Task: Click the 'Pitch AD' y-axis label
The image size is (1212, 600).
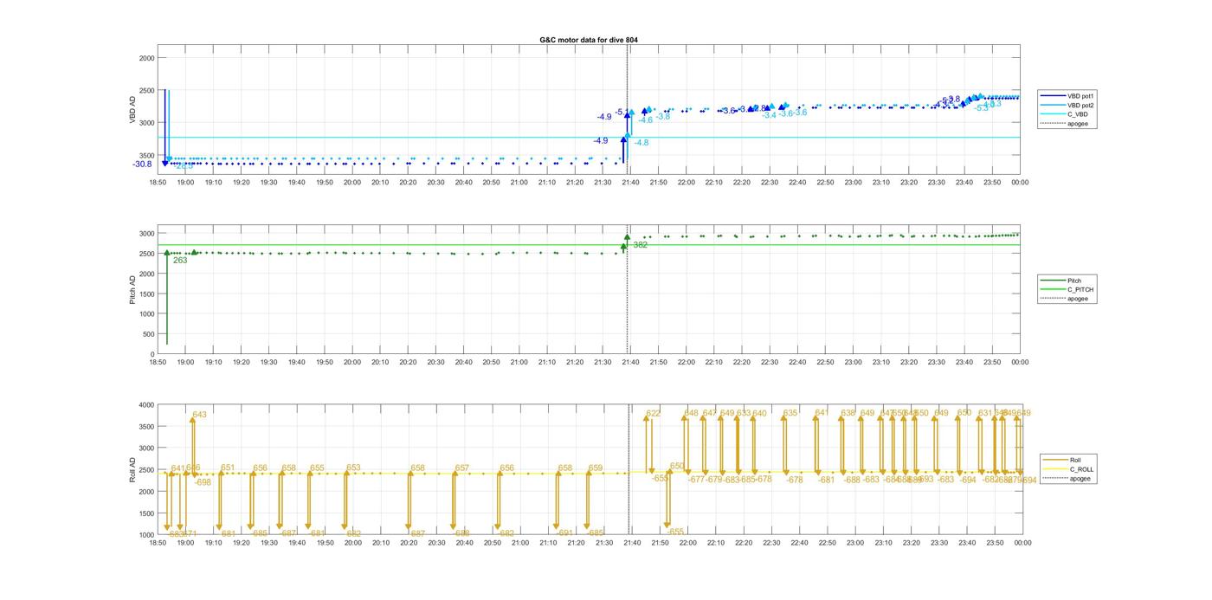Action: (x=133, y=290)
